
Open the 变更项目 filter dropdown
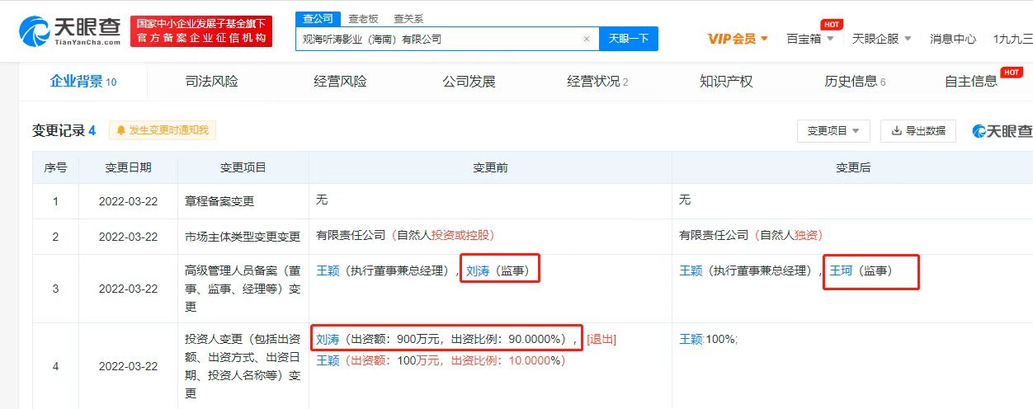point(833,131)
